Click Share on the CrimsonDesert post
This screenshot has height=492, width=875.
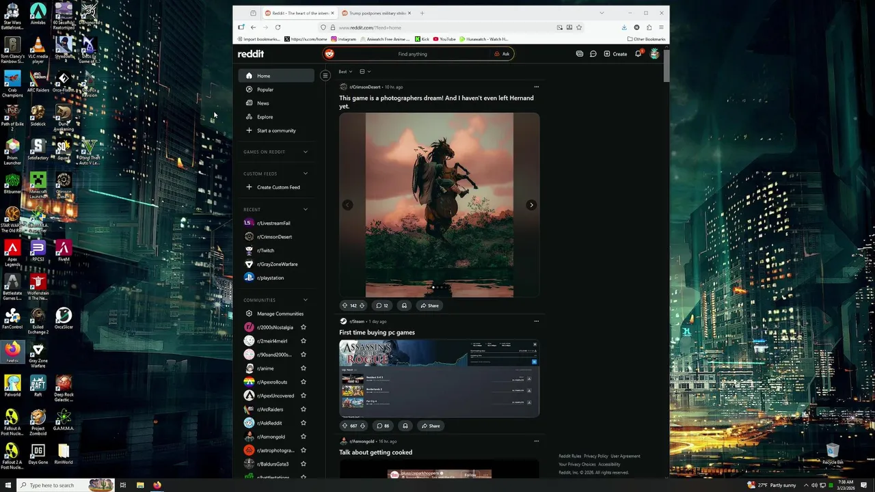tap(430, 305)
